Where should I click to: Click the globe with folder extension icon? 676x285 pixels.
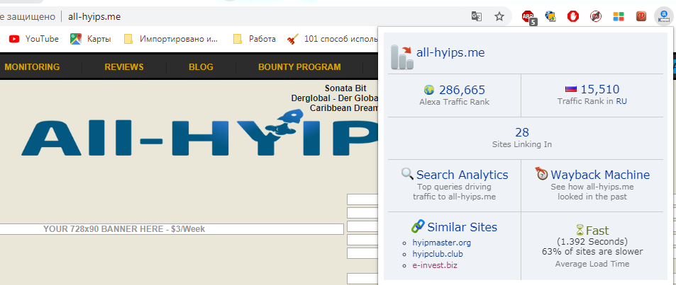click(x=550, y=16)
